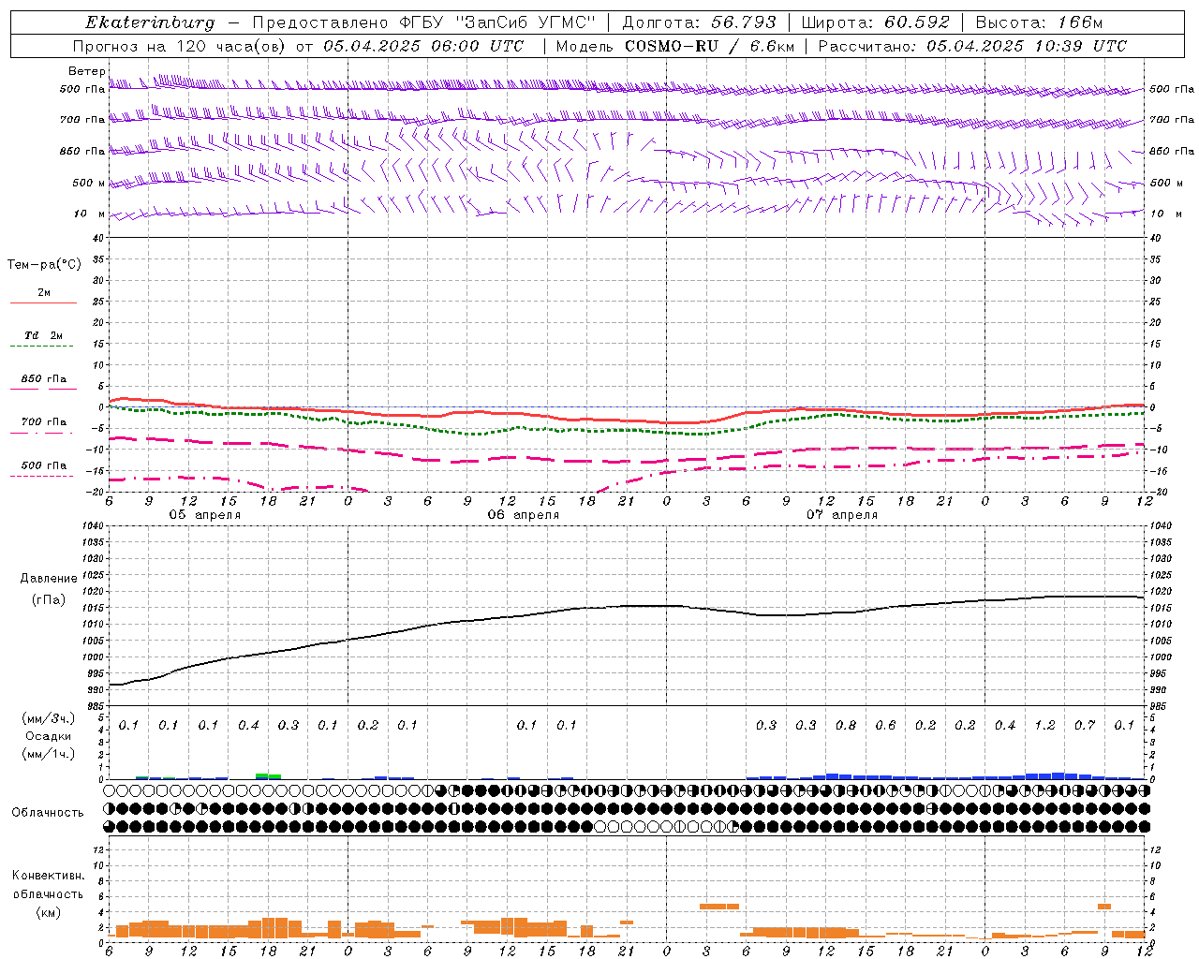Click the (км) convective cloud unit label
The image size is (1199, 959).
(x=49, y=912)
